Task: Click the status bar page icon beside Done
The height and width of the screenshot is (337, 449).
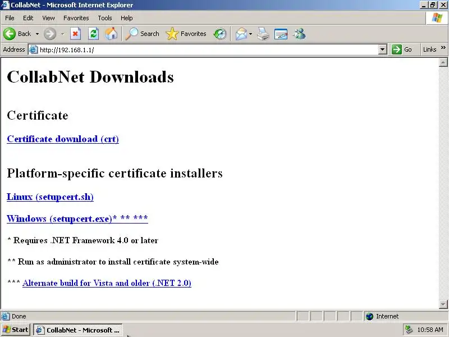Action: [5, 316]
